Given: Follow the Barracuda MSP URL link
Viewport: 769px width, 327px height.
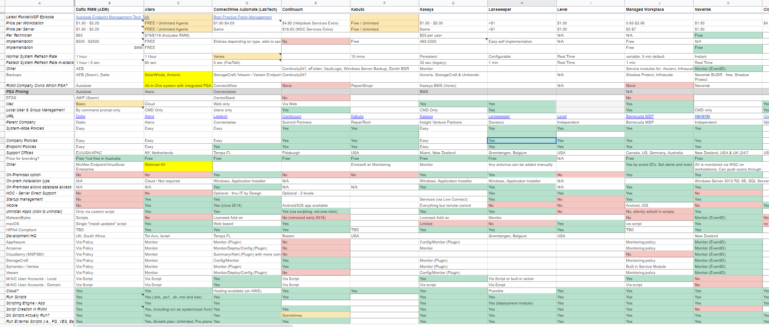Looking at the screenshot, I should pos(639,116).
